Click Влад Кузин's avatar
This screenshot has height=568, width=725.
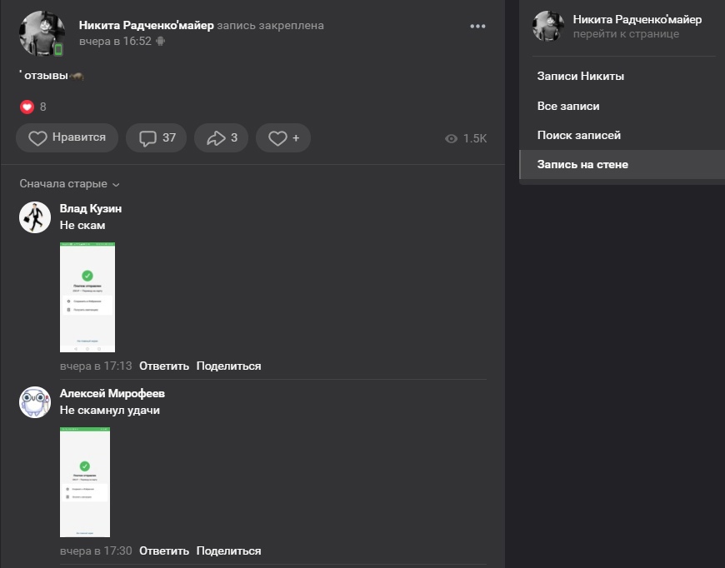coord(35,217)
